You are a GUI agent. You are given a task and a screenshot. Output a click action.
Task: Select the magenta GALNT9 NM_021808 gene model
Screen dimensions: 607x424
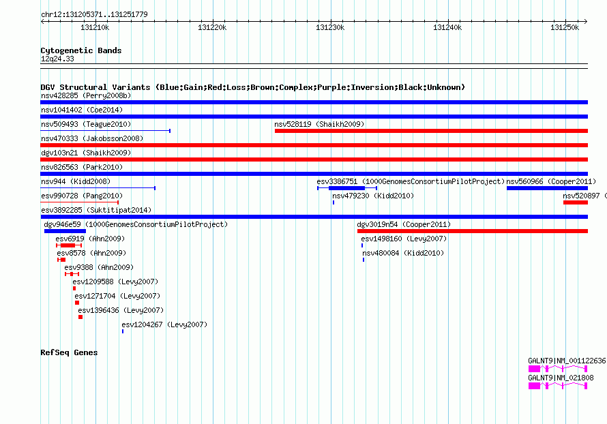click(x=558, y=386)
